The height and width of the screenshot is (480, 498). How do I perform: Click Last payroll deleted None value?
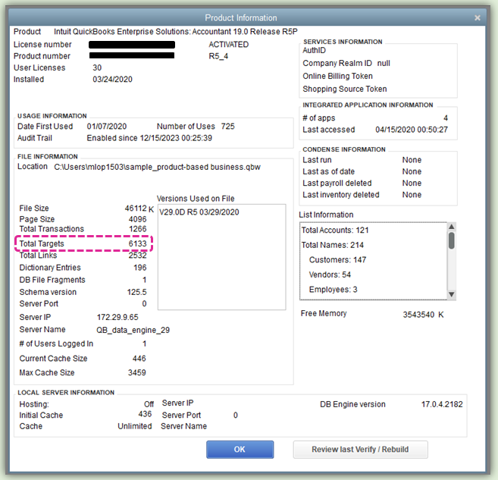pos(412,183)
